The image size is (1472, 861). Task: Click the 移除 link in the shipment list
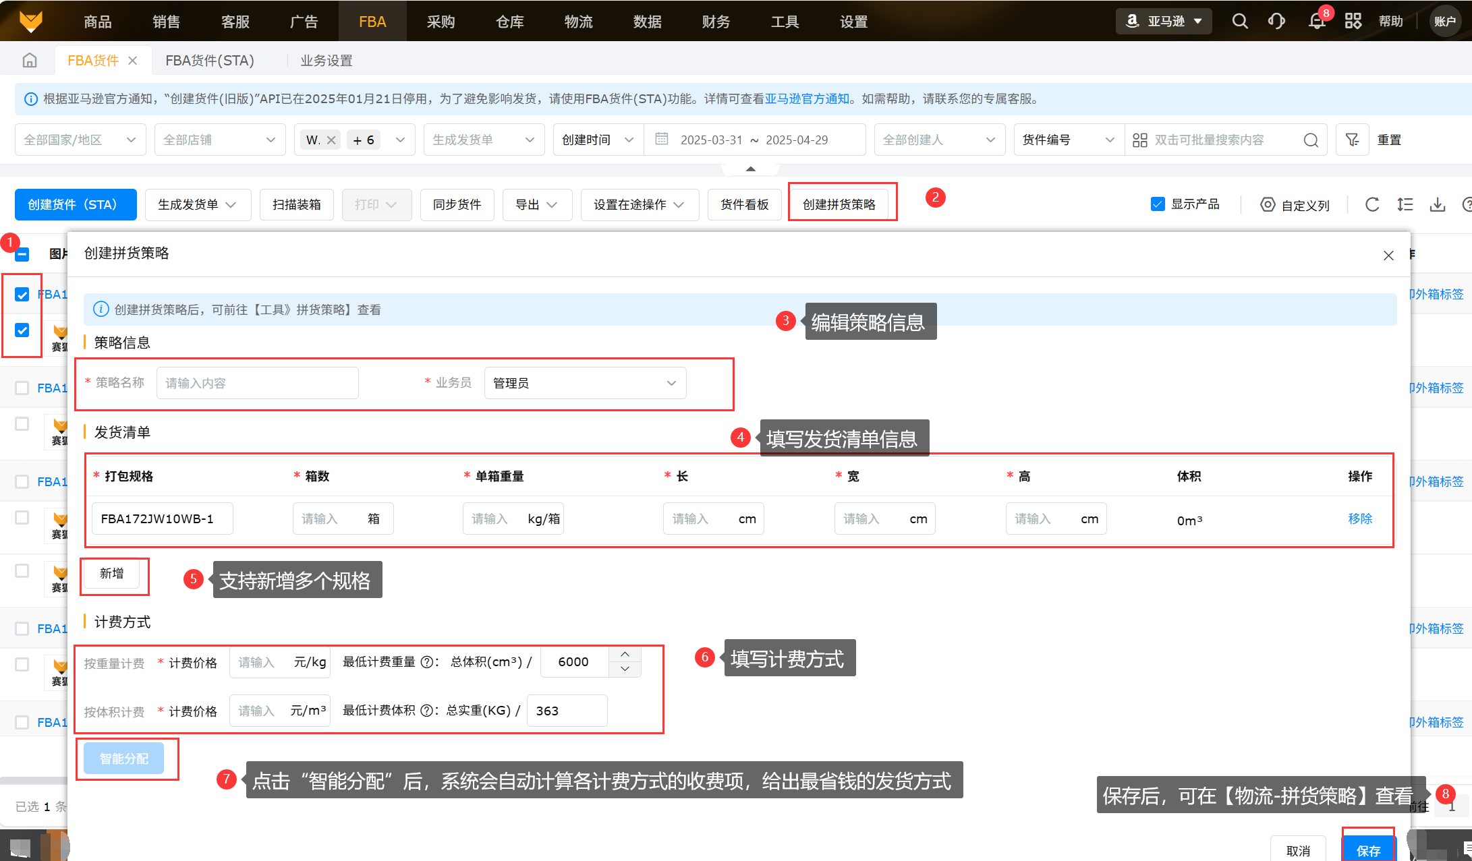click(1360, 518)
